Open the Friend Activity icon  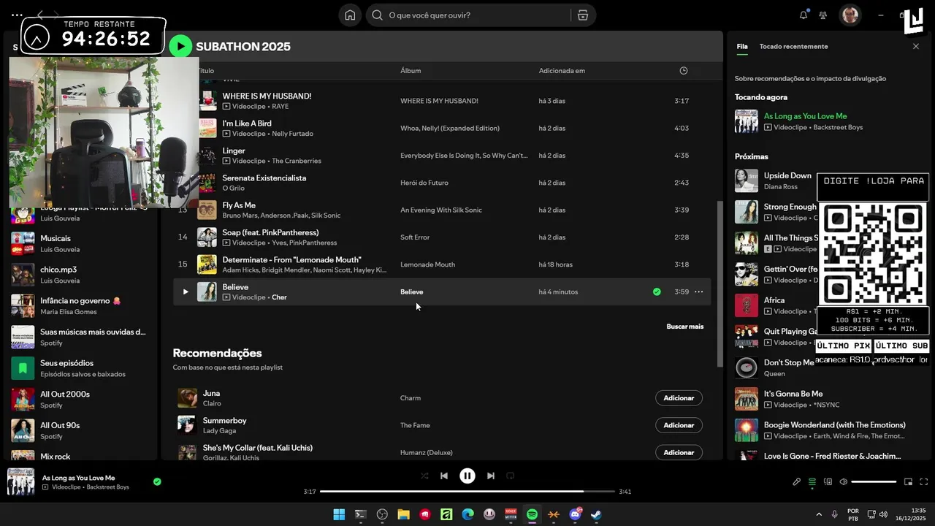point(823,15)
